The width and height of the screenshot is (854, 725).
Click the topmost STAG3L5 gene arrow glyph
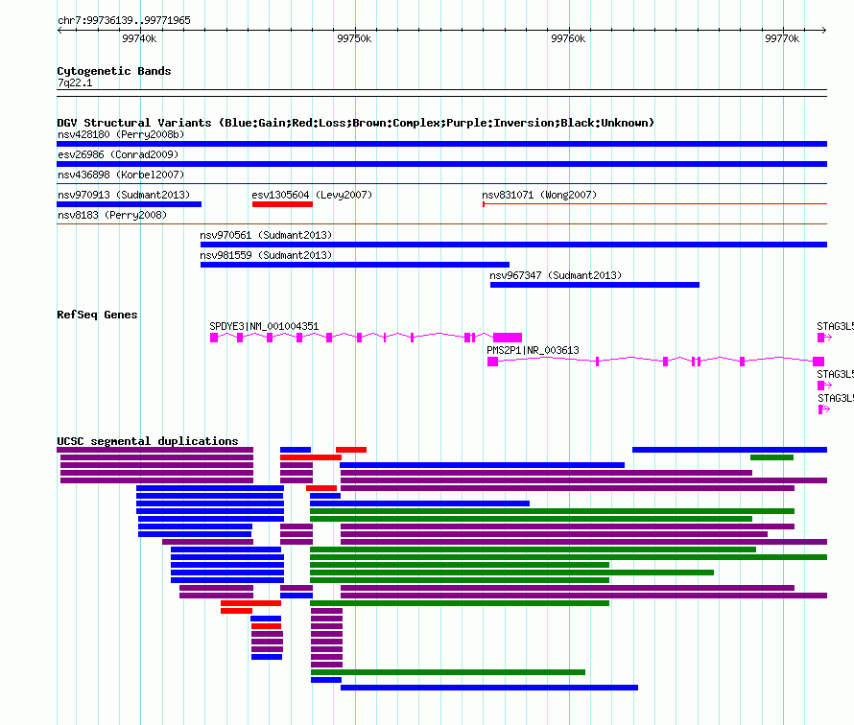point(824,338)
